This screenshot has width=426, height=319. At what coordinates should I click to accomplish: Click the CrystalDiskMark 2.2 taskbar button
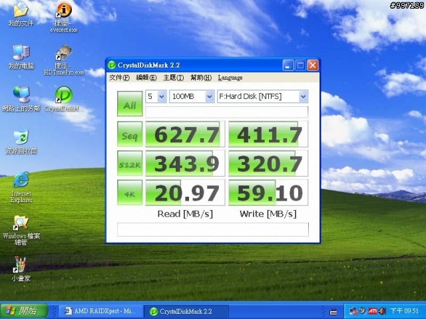pos(186,311)
